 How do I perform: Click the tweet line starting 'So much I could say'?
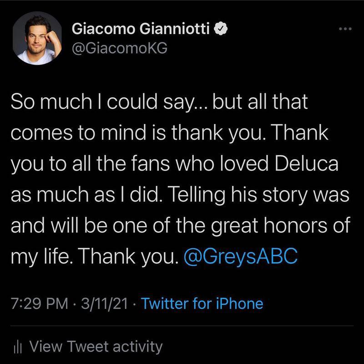pos(159,102)
